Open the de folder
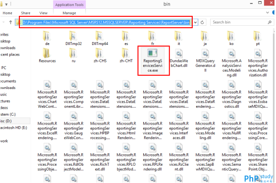Image resolution: width=276 pixels, height=183 pixels. coord(47,38)
